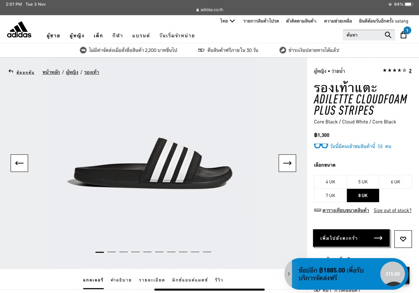Image resolution: width=419 pixels, height=293 pixels.
Task: Click the size chart ruler icon
Action: pos(317,210)
